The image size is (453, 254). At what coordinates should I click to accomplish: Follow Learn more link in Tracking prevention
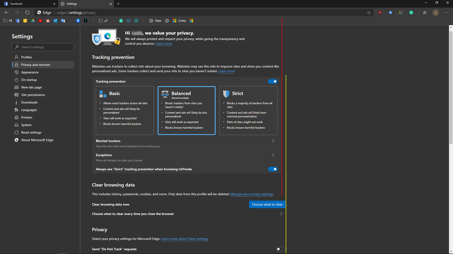click(226, 71)
